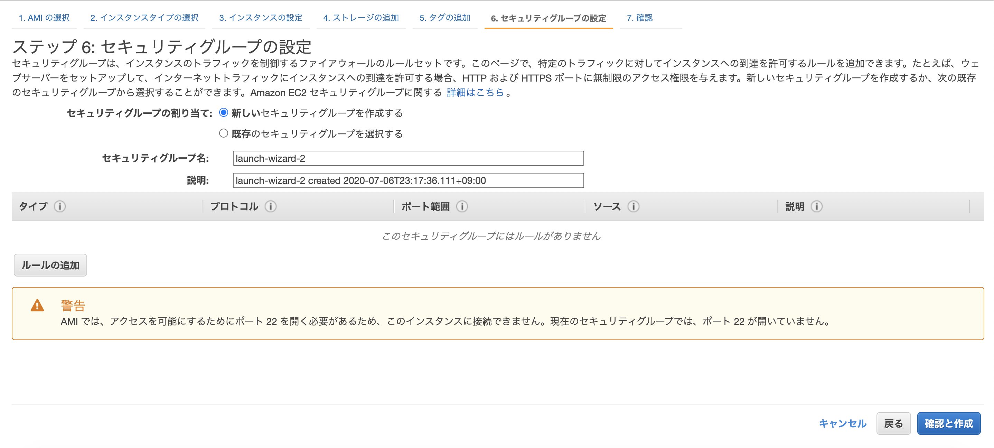Click the キャンセル link
Screen dimensions: 994x448
843,423
